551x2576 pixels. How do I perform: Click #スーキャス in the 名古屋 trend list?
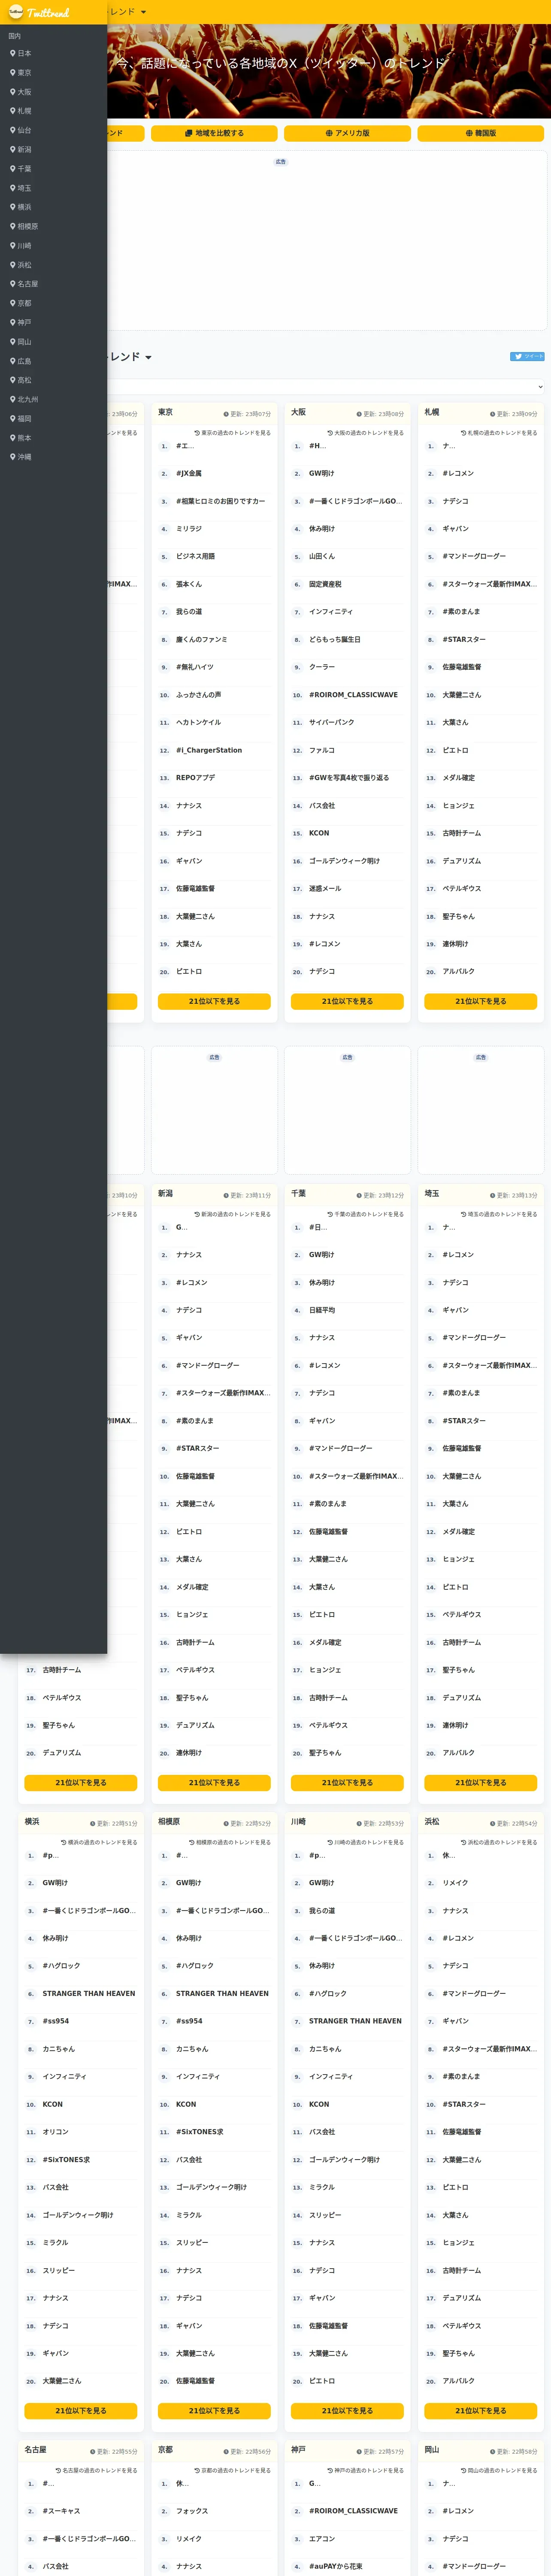click(61, 2511)
